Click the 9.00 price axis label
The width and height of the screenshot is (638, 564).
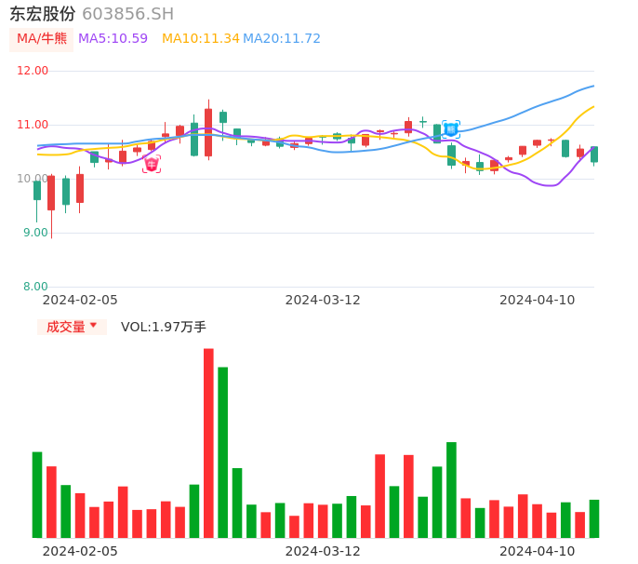35,233
